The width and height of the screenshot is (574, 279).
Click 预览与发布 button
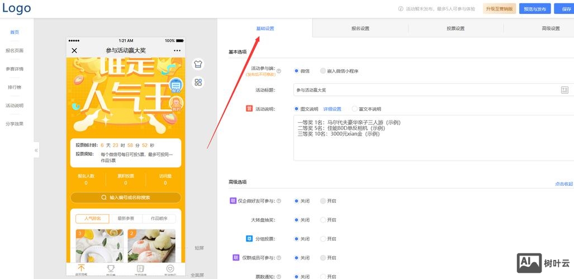coord(535,9)
